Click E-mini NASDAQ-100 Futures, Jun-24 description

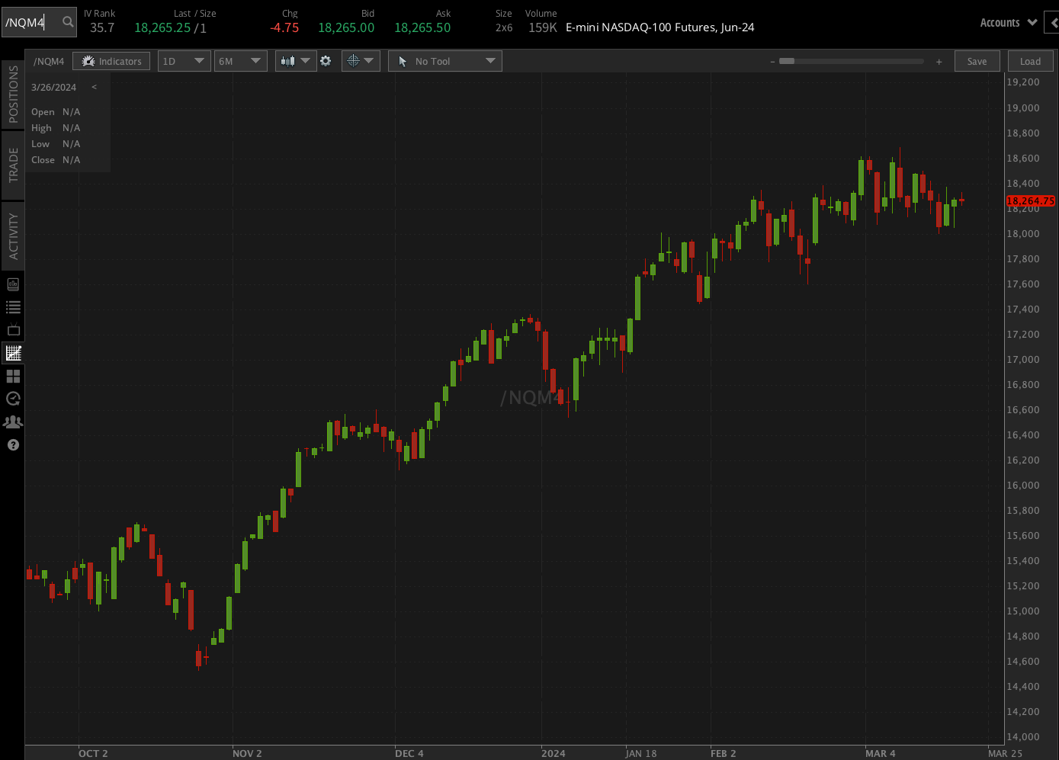(x=660, y=27)
